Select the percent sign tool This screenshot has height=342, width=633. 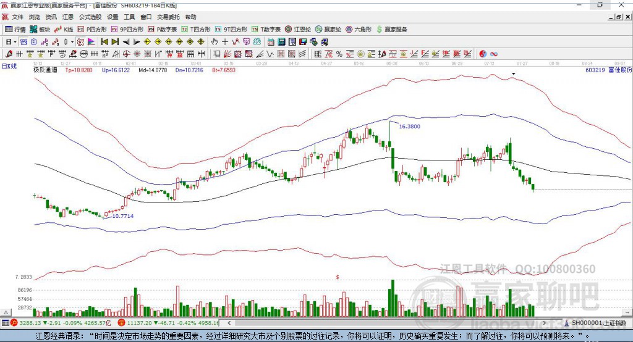[339, 54]
